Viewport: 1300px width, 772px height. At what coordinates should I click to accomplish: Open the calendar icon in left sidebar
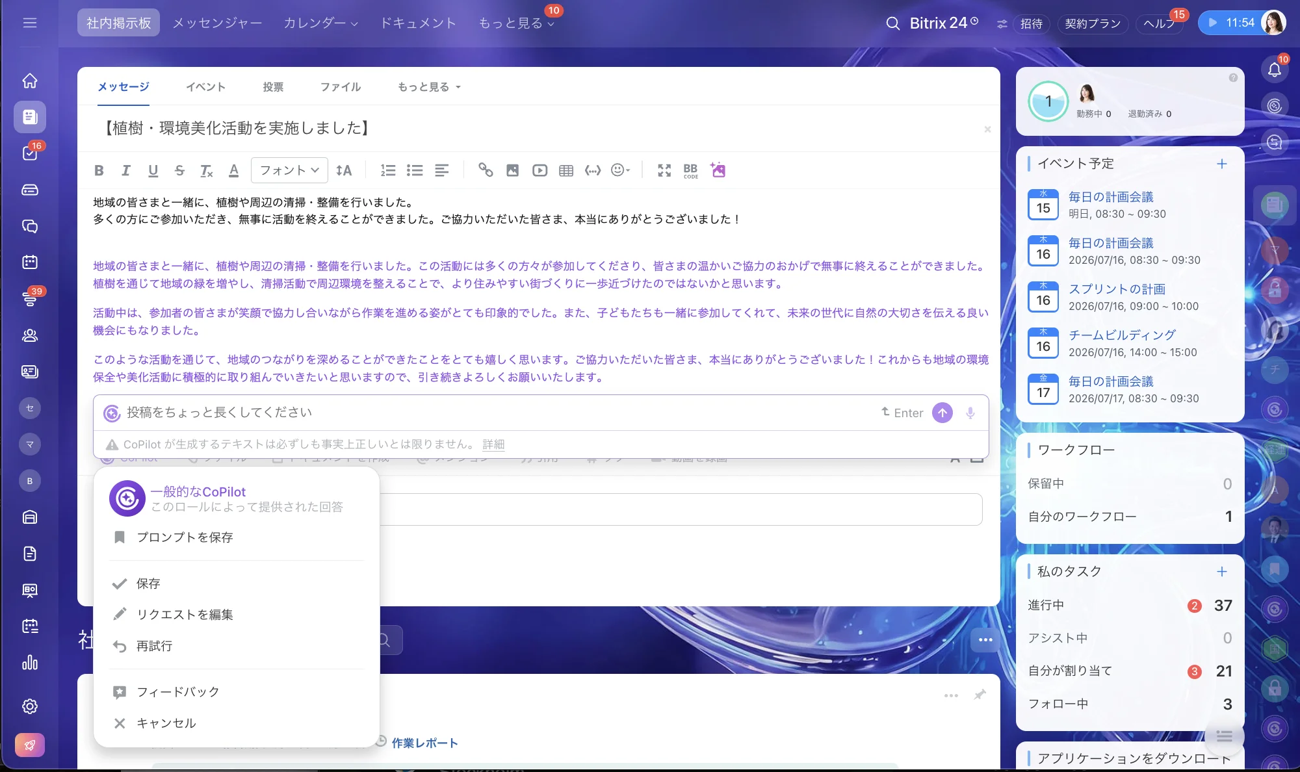click(30, 262)
